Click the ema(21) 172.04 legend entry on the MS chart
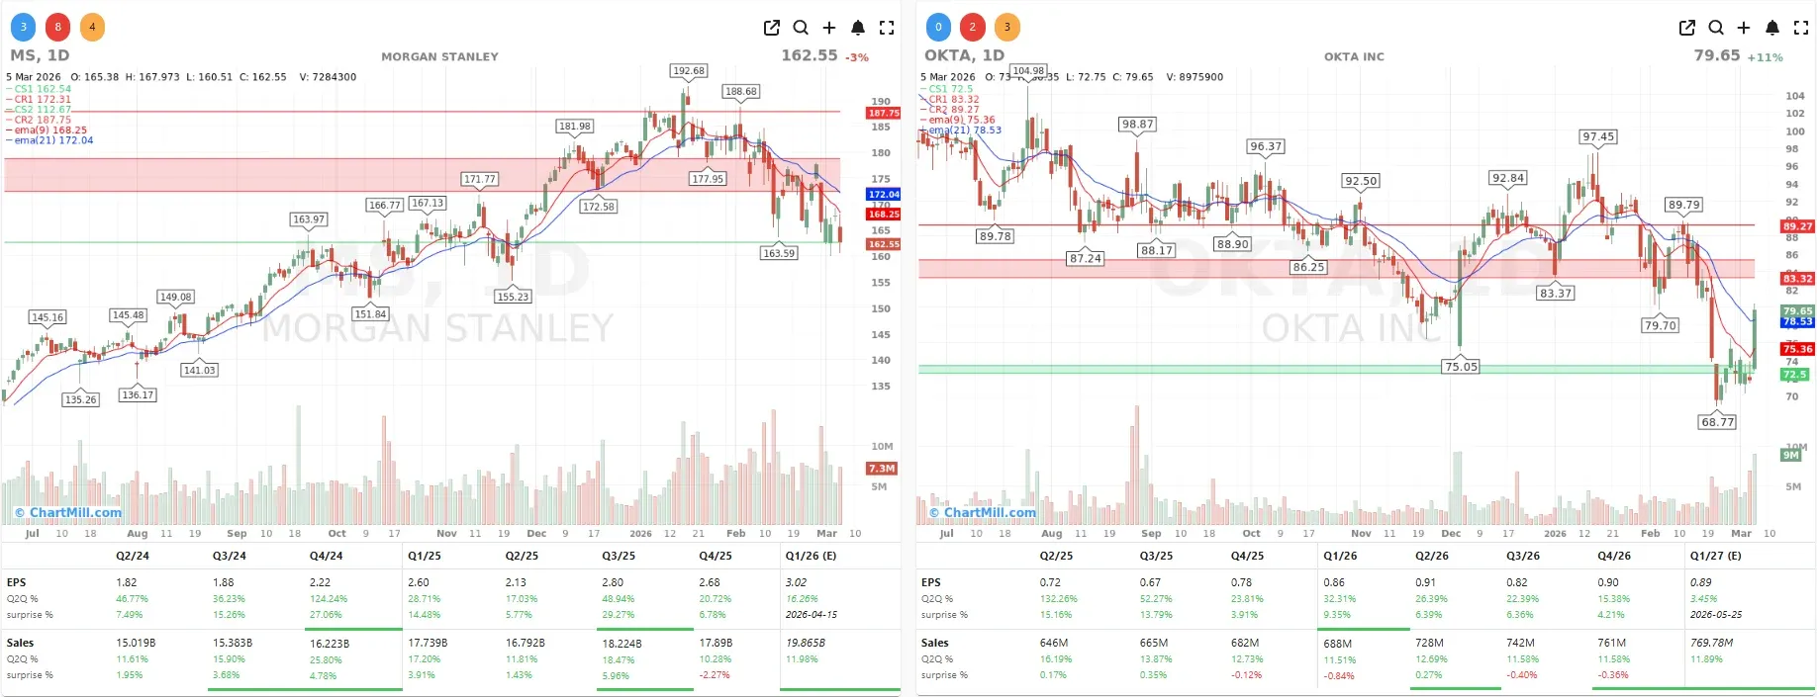The image size is (1817, 697). [49, 140]
